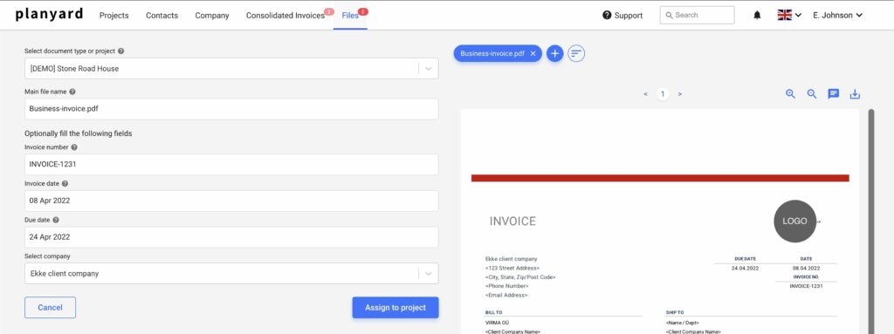Click '<Phone Number>' in preview
Viewport: 894px width, 334px height.
[x=507, y=286]
